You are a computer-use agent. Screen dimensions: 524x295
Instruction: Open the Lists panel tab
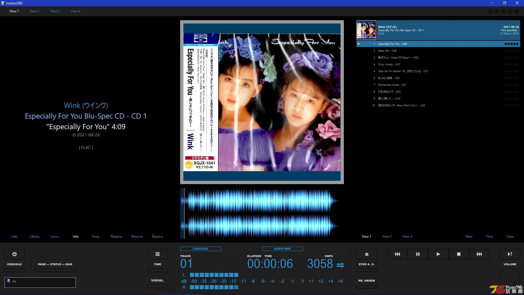14,237
